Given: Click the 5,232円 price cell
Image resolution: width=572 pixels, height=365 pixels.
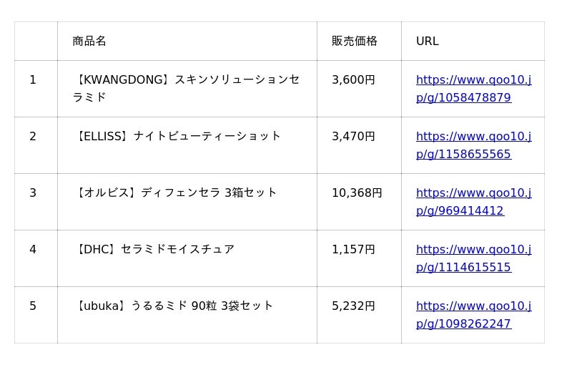Looking at the screenshot, I should (x=353, y=306).
